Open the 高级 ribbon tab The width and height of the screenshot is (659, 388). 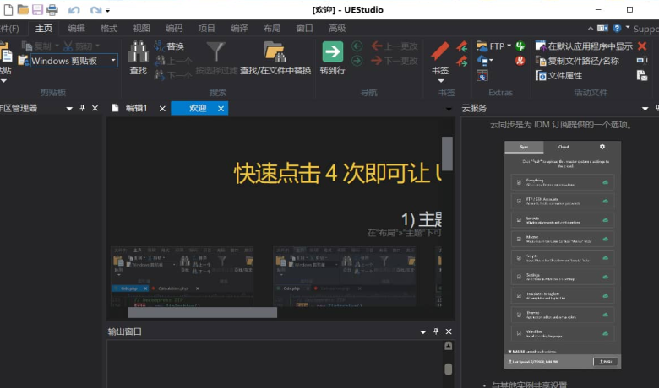click(x=337, y=29)
